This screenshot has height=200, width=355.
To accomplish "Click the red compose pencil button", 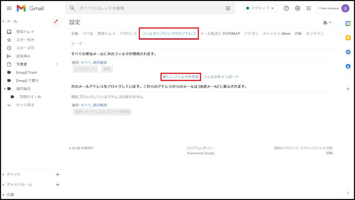I will click(x=56, y=21).
